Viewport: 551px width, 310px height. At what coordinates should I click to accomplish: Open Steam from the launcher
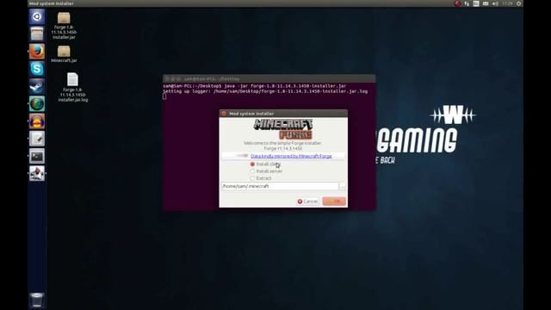coord(37,86)
